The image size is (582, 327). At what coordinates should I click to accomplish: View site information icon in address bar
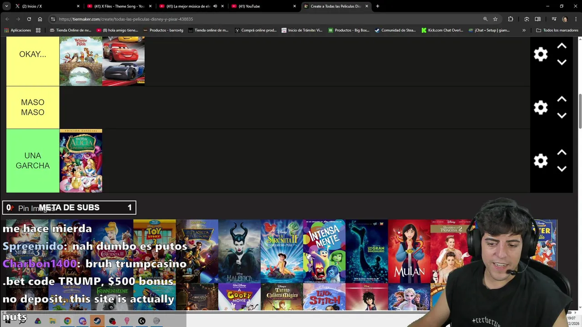click(x=53, y=19)
